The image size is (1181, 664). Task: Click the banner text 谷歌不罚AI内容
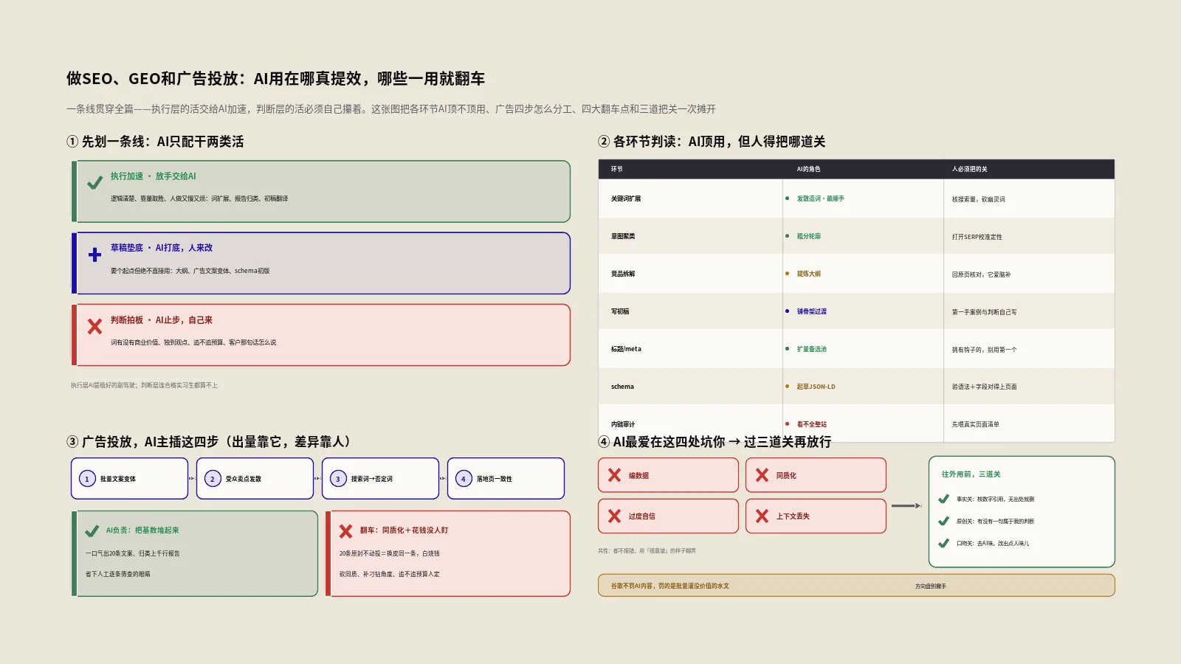point(669,586)
